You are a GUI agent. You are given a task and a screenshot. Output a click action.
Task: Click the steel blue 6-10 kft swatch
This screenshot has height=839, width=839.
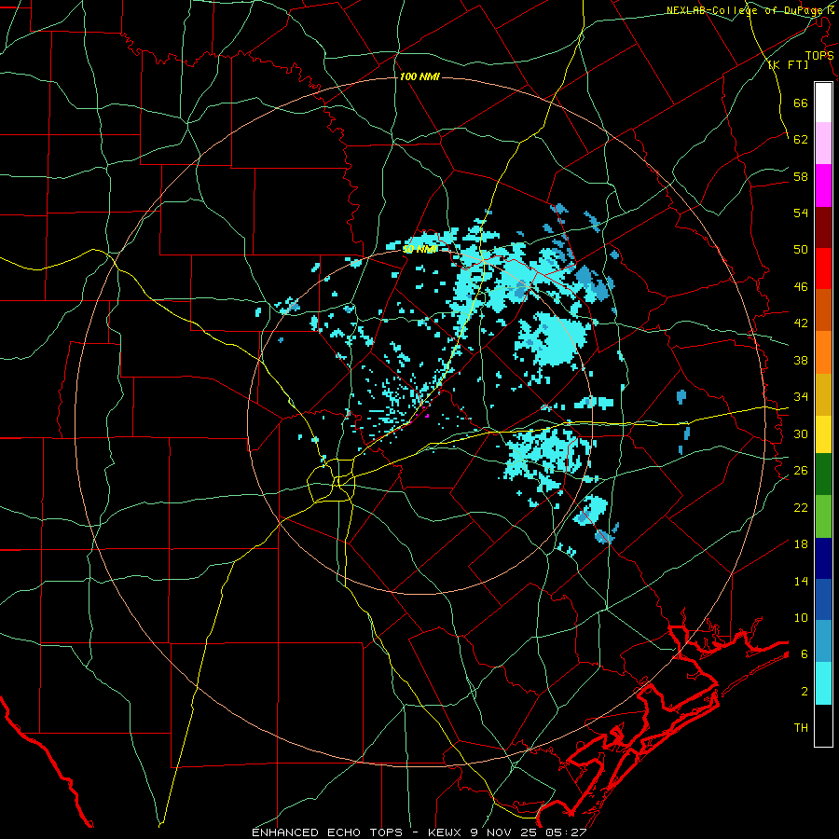[x=823, y=641]
